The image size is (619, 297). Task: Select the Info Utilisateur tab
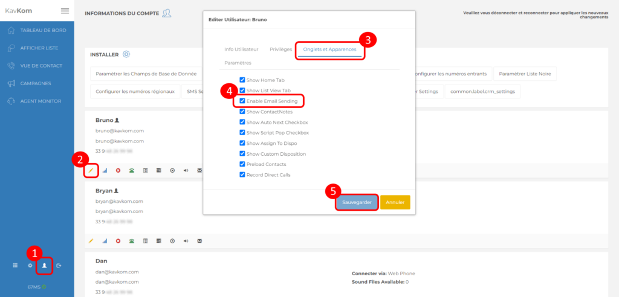point(241,49)
